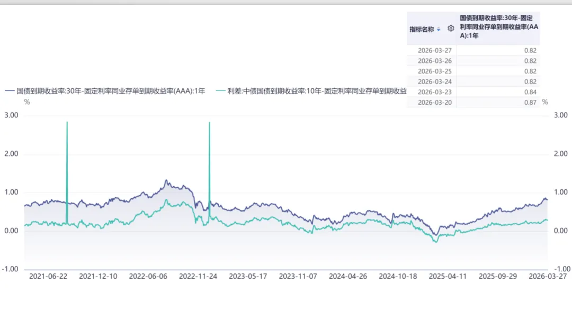Sort by the 指标名称 sort arrow

point(439,29)
